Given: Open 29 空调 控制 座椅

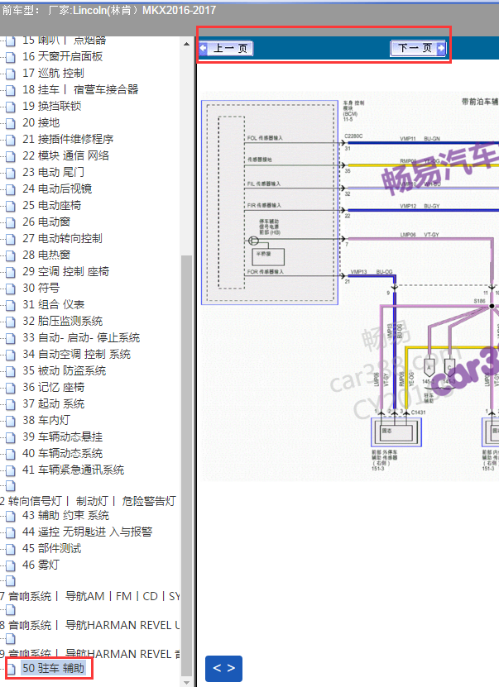Looking at the screenshot, I should [65, 272].
